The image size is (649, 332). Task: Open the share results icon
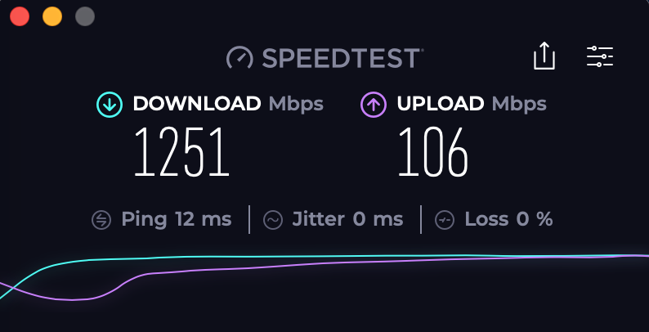coord(544,56)
